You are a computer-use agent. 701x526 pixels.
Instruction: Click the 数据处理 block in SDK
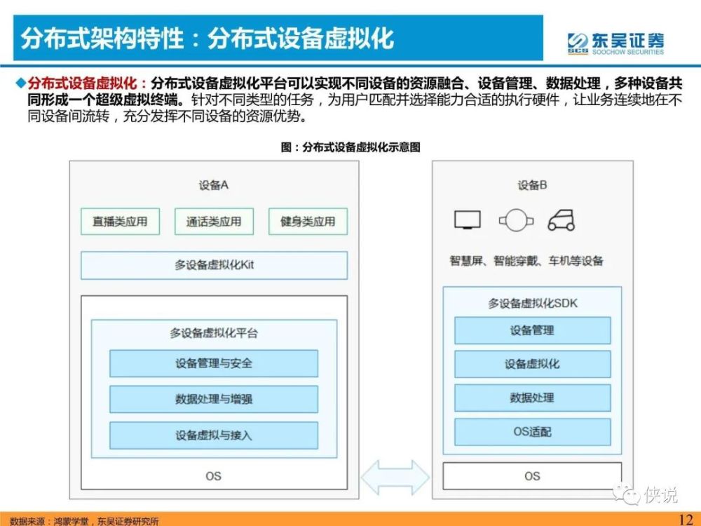point(533,398)
